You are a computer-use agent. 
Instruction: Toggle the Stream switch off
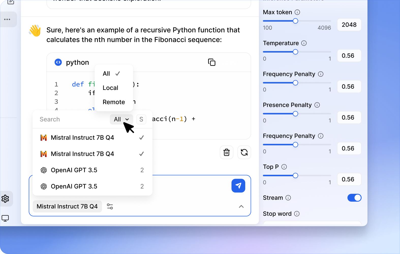(354, 198)
